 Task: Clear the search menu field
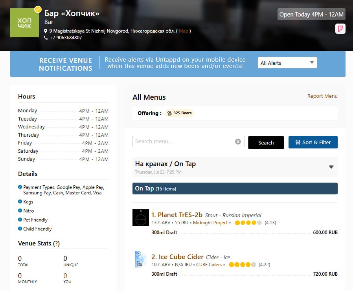click(238, 141)
